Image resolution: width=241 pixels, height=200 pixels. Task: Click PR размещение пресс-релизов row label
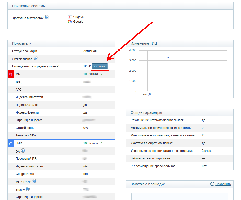coord(153,166)
